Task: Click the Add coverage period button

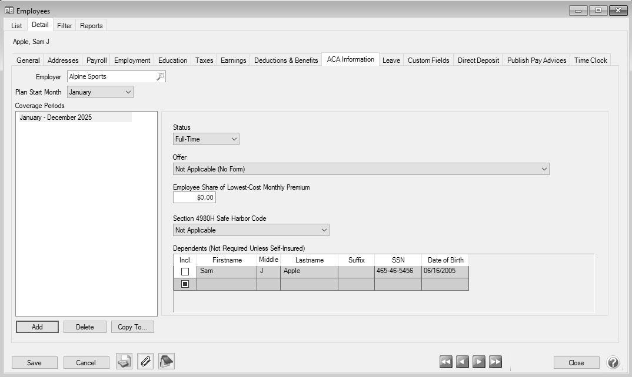Action: 37,327
